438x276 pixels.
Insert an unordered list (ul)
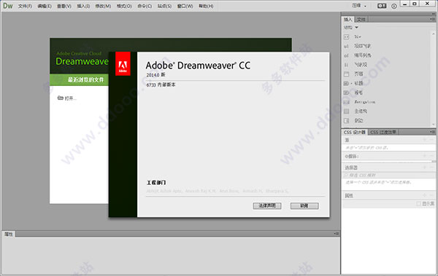click(358, 46)
